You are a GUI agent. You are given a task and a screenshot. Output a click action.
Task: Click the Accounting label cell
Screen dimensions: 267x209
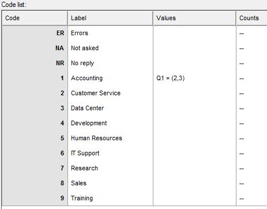110,78
